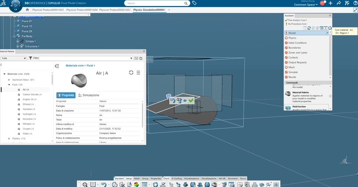This screenshot has height=187, width=358.
Task: Open the Filtra combo box dropdown arrow
Action: [x=131, y=58]
